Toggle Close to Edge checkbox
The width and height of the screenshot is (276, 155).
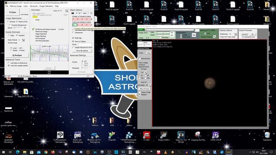click(x=140, y=92)
